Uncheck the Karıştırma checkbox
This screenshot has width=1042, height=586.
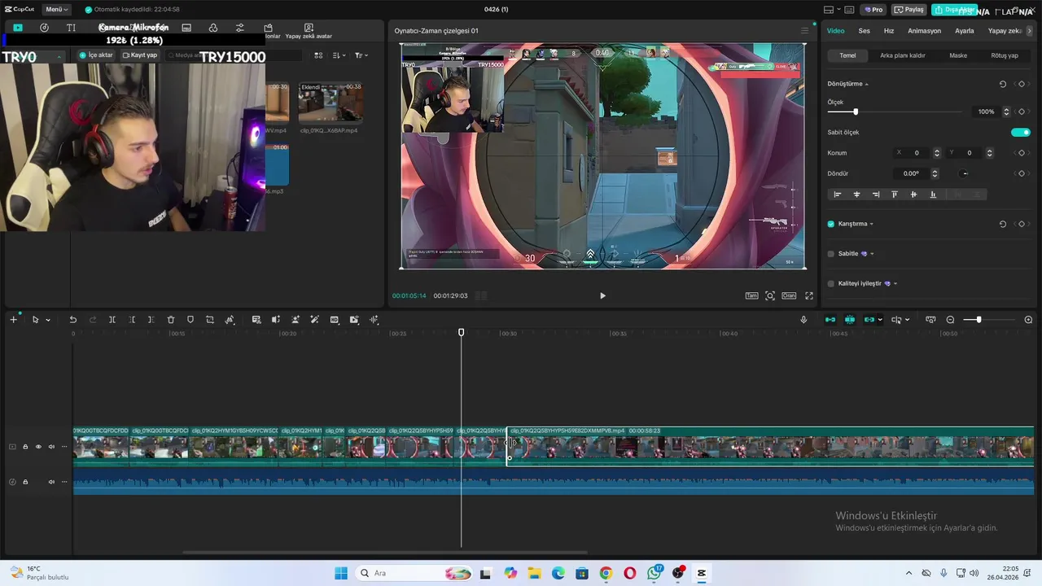pos(831,224)
